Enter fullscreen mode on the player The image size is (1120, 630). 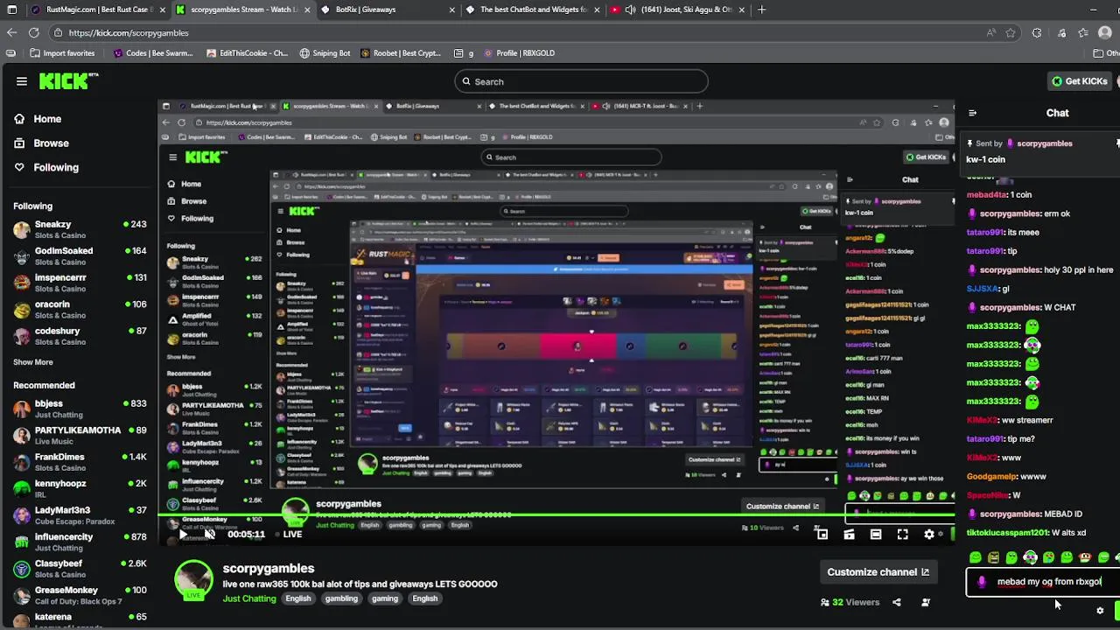click(x=903, y=534)
